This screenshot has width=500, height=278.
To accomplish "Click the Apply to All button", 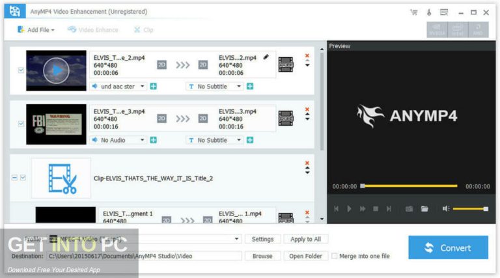I will (x=305, y=239).
